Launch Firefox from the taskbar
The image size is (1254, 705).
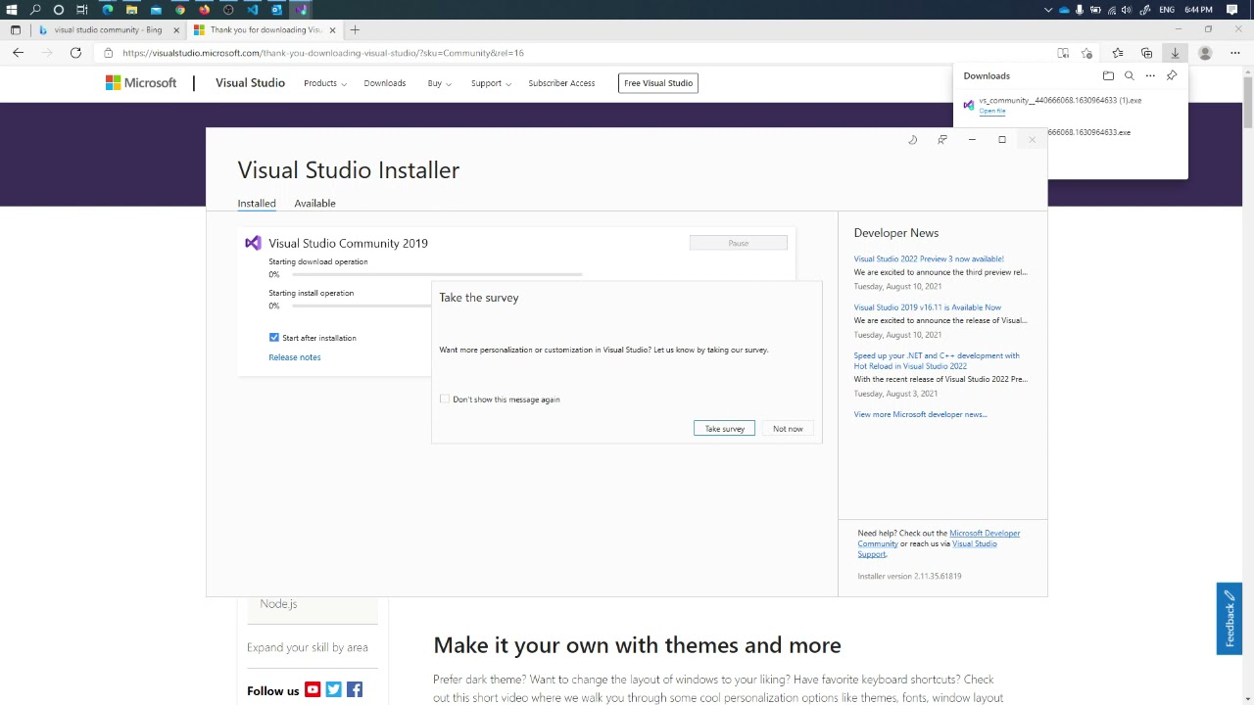click(x=204, y=10)
